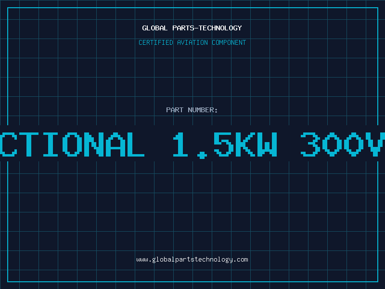Screen dimensions: 385x289
Task: Select the word AVIATION in subtitle
Action: 192,42
